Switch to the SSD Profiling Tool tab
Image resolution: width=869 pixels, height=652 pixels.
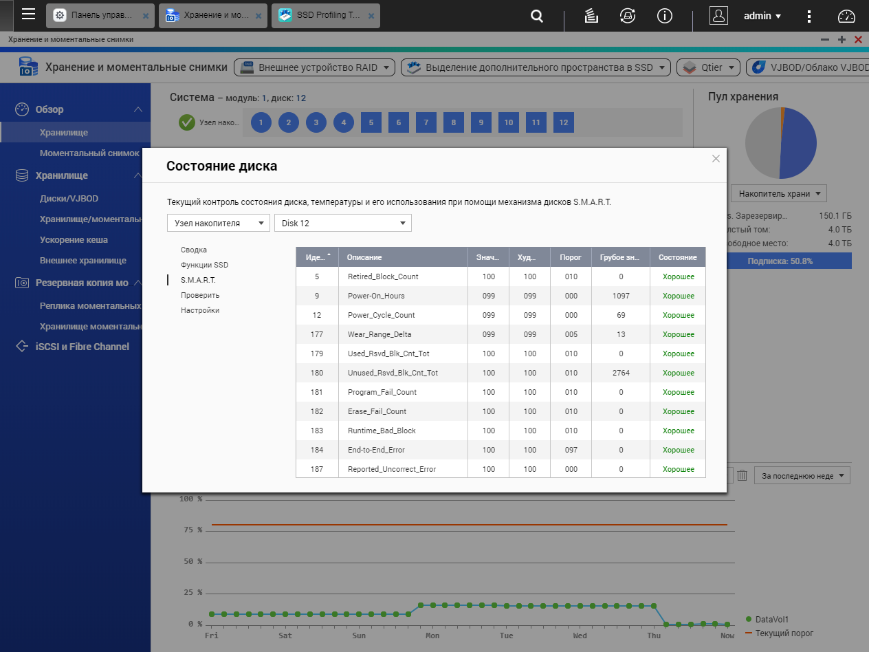326,15
